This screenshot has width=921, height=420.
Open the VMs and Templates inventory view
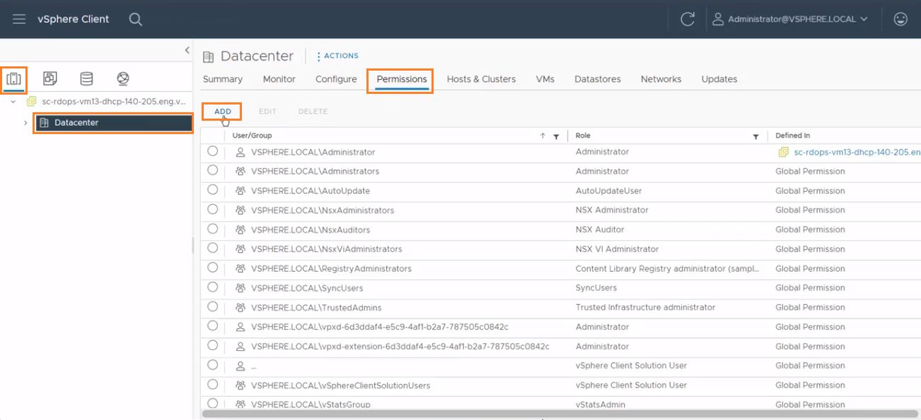(50, 78)
